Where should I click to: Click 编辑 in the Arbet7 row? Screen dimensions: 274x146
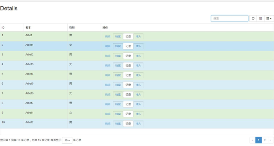pyautogui.click(x=108, y=104)
